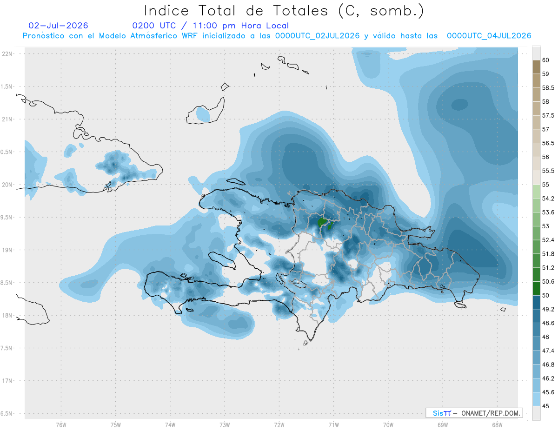This screenshot has width=558, height=431.
Task: Click the legend value '57.5'
Action: click(x=548, y=116)
